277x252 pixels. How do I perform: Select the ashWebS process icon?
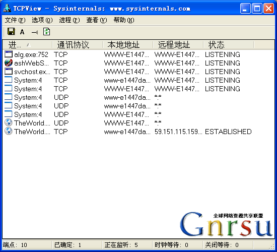point(9,63)
